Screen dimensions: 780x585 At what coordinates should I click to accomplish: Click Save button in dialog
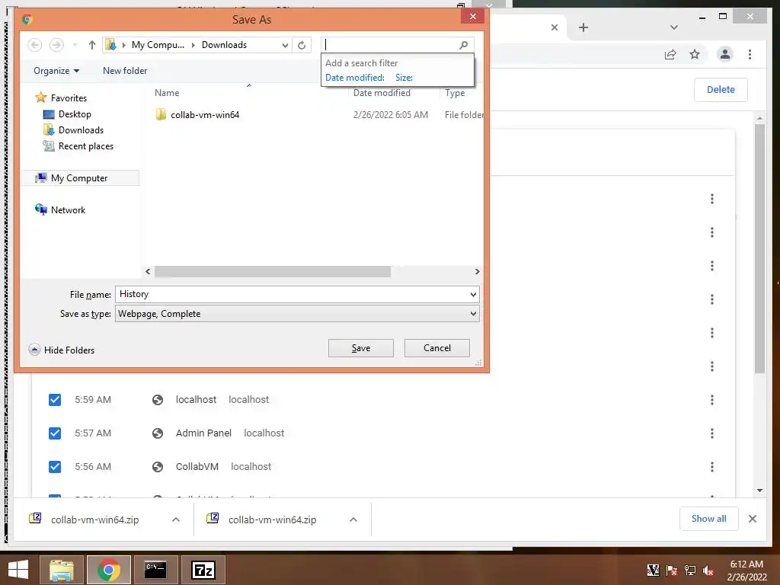(x=360, y=348)
